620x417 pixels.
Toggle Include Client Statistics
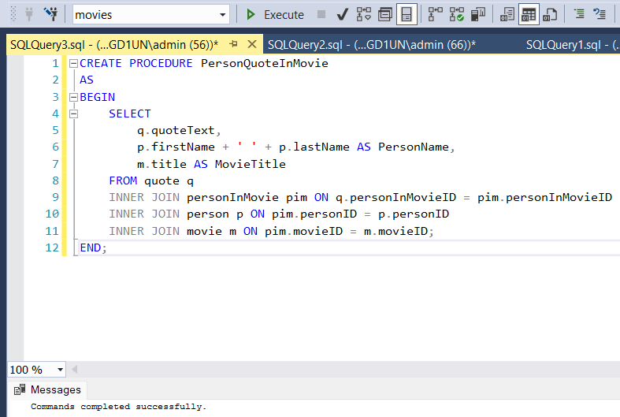(x=478, y=15)
